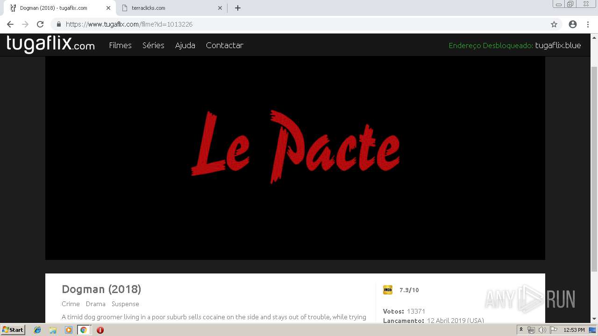Select the Suspense genre link
The width and height of the screenshot is (598, 336).
pyautogui.click(x=125, y=304)
